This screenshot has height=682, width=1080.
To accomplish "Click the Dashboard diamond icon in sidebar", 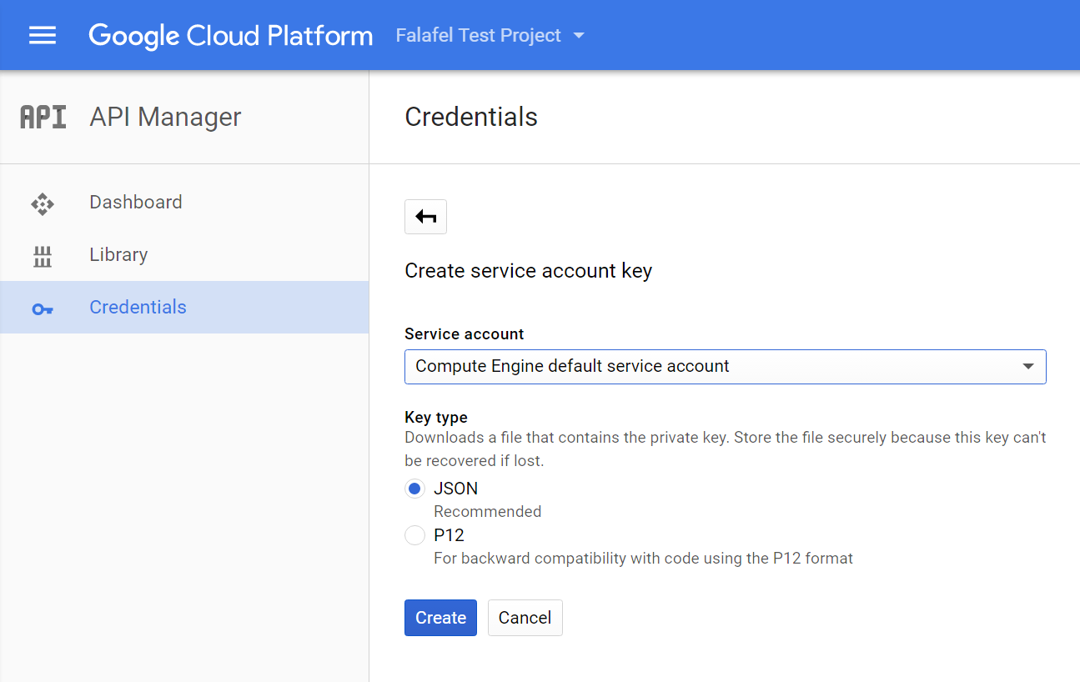I will pyautogui.click(x=42, y=202).
